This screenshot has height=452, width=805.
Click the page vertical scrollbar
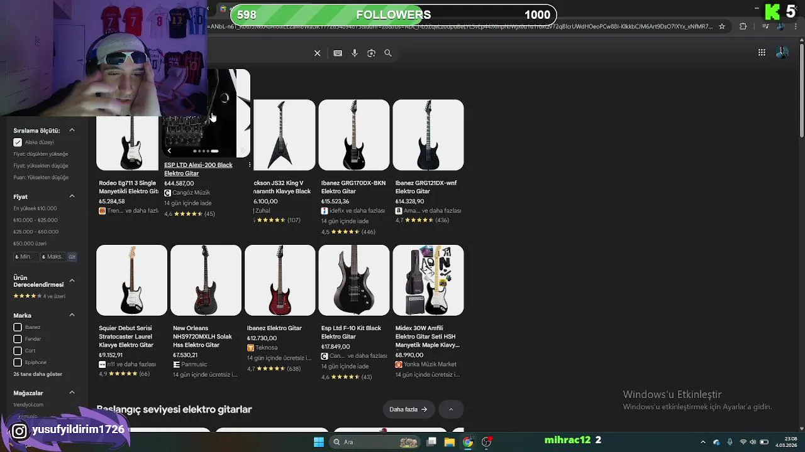coord(801,91)
